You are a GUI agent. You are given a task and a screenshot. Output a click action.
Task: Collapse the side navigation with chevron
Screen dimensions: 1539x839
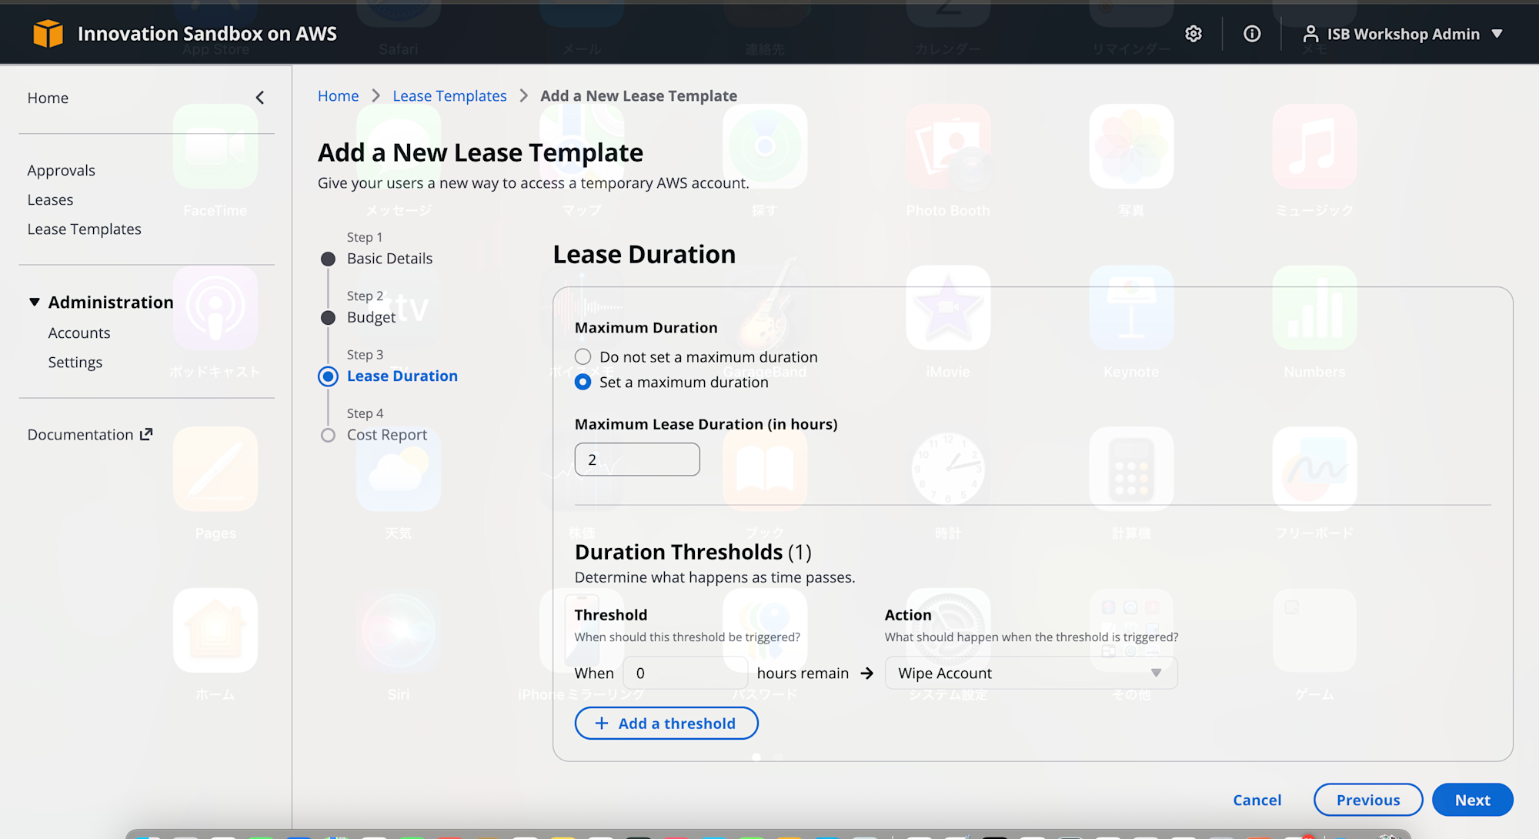(x=260, y=98)
